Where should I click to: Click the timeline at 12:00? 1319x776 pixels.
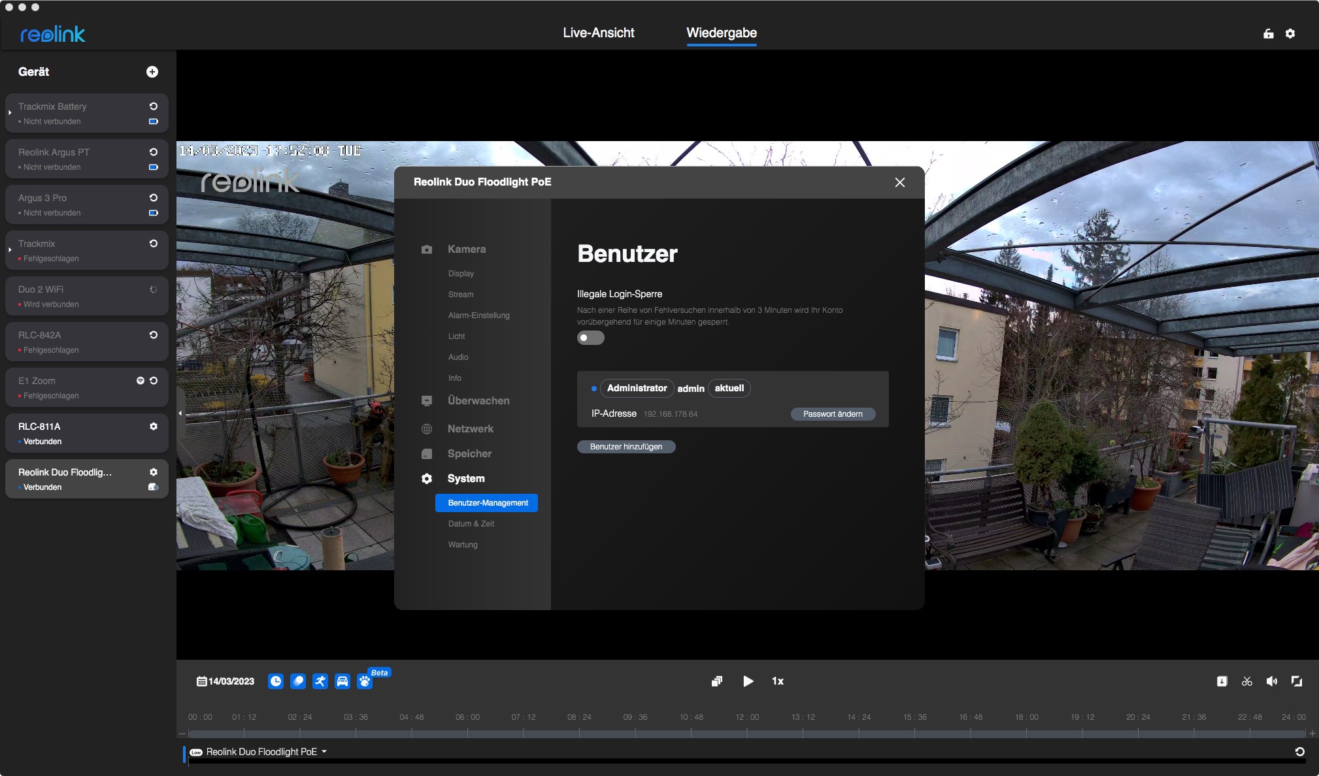coord(747,733)
